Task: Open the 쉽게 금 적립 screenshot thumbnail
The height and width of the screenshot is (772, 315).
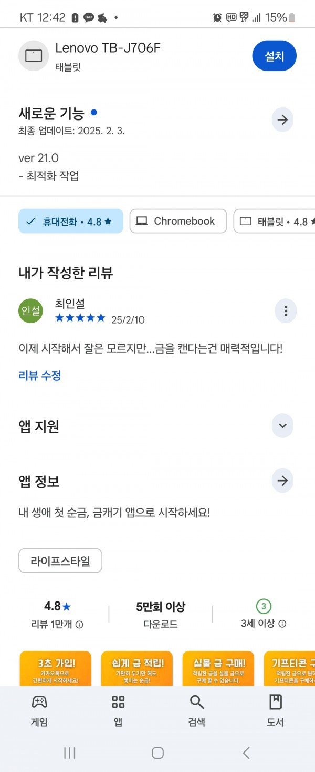Action: pyautogui.click(x=137, y=668)
